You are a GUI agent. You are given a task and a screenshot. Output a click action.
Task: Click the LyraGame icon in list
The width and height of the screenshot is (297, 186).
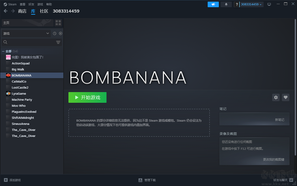click(8, 94)
